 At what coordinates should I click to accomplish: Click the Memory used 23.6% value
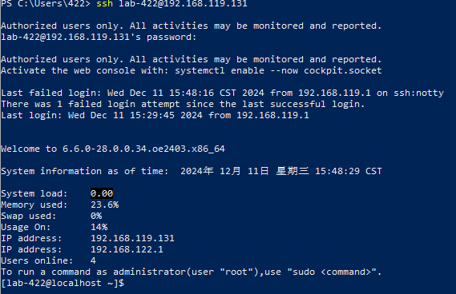tap(105, 205)
